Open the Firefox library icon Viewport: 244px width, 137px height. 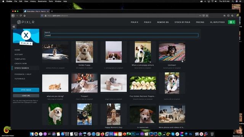(x=225, y=16)
